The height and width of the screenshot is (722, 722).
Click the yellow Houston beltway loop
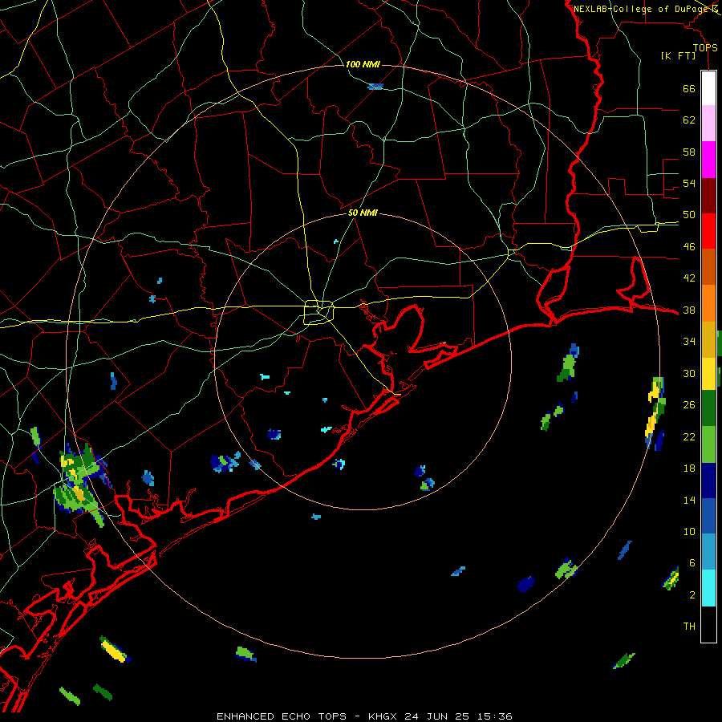tap(319, 312)
